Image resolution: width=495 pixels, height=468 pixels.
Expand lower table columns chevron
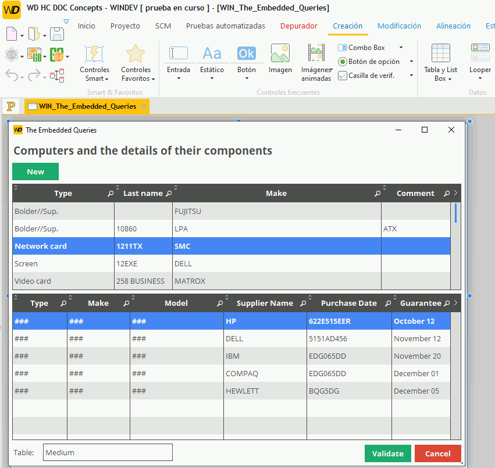click(x=455, y=303)
